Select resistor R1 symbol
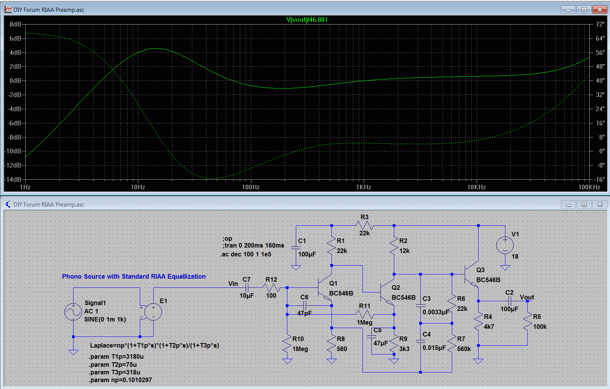 tap(331, 246)
